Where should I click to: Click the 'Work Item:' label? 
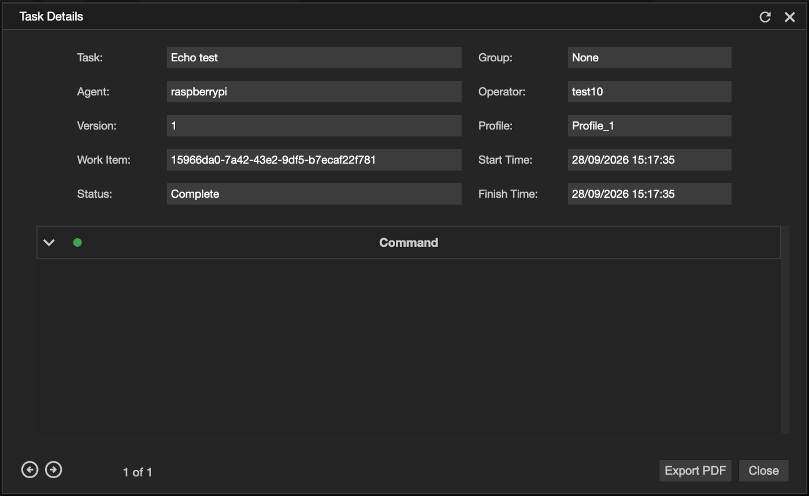104,160
